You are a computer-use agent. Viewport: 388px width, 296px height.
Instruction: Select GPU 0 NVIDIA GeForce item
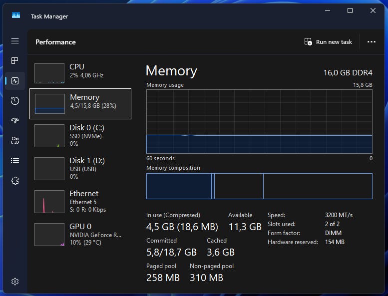point(80,234)
